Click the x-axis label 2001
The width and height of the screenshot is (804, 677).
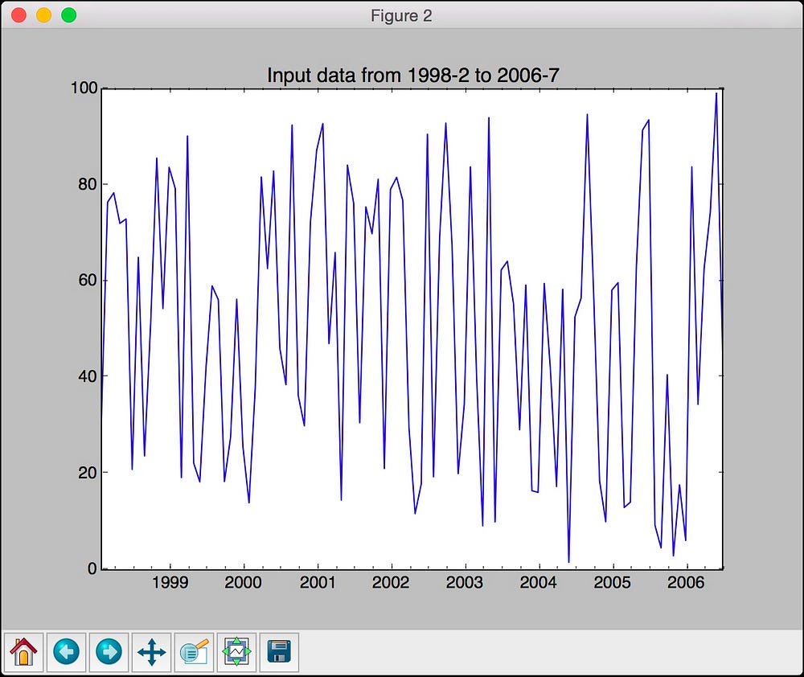[x=318, y=583]
